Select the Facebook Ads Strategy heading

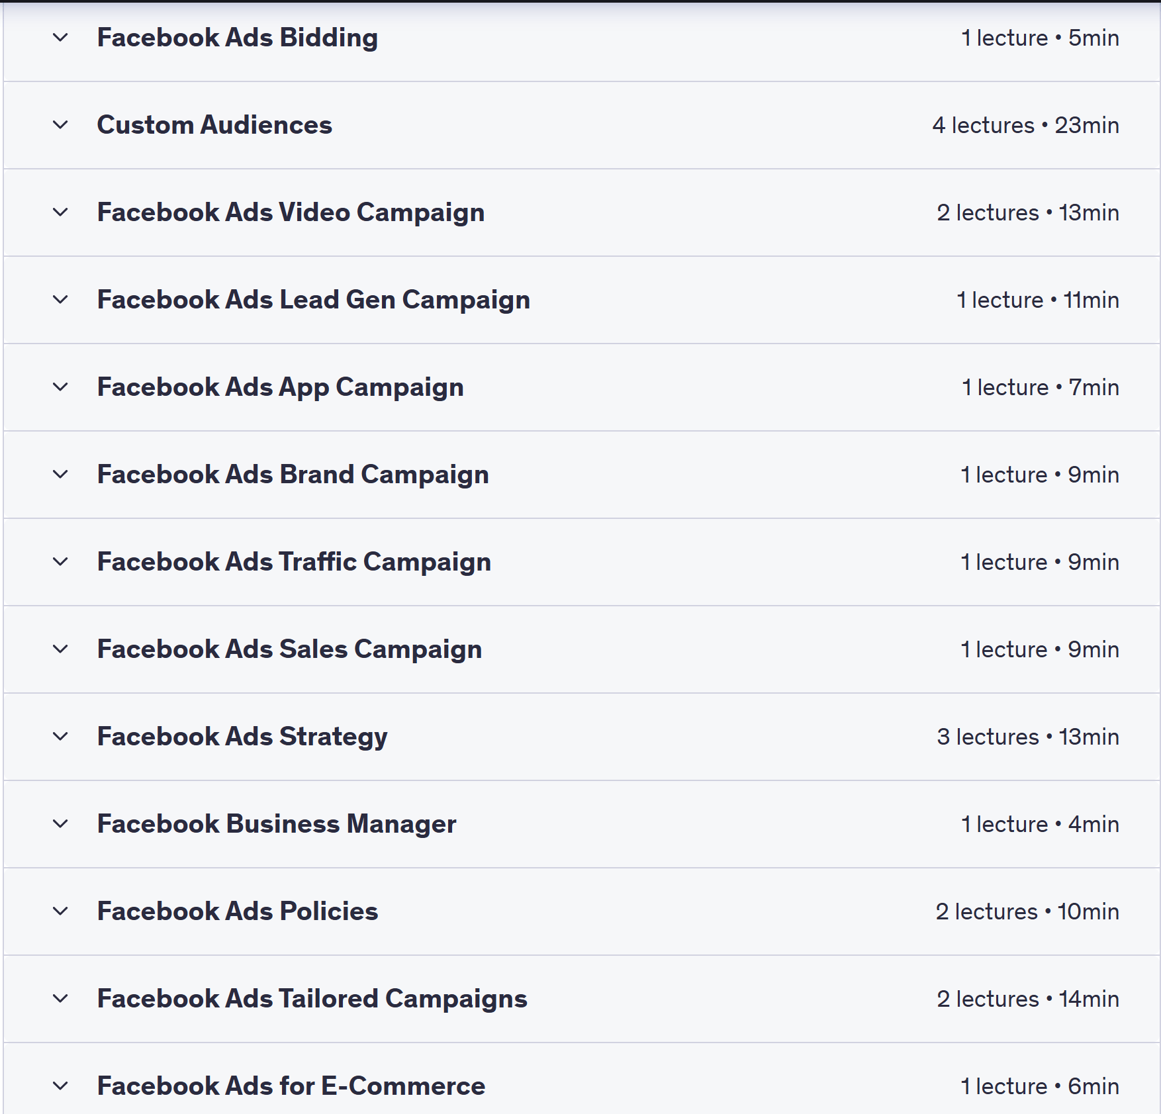(x=242, y=737)
